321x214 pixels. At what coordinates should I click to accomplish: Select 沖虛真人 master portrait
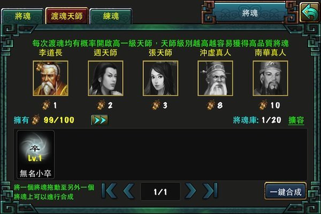tap(216, 78)
